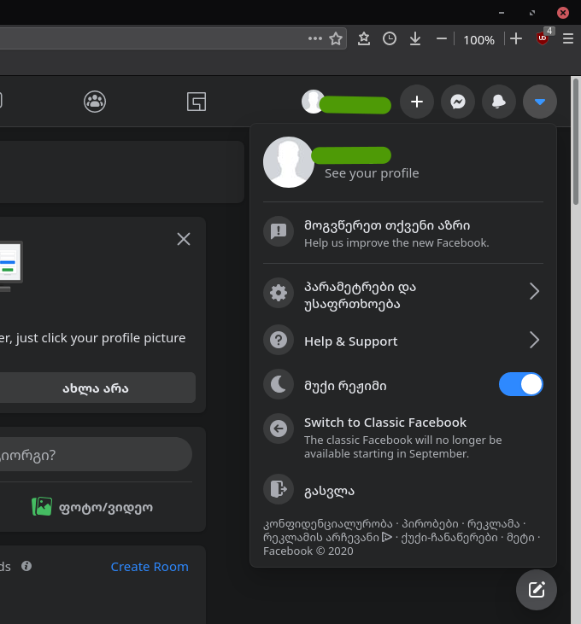Click the rooms info icon

coord(26,566)
